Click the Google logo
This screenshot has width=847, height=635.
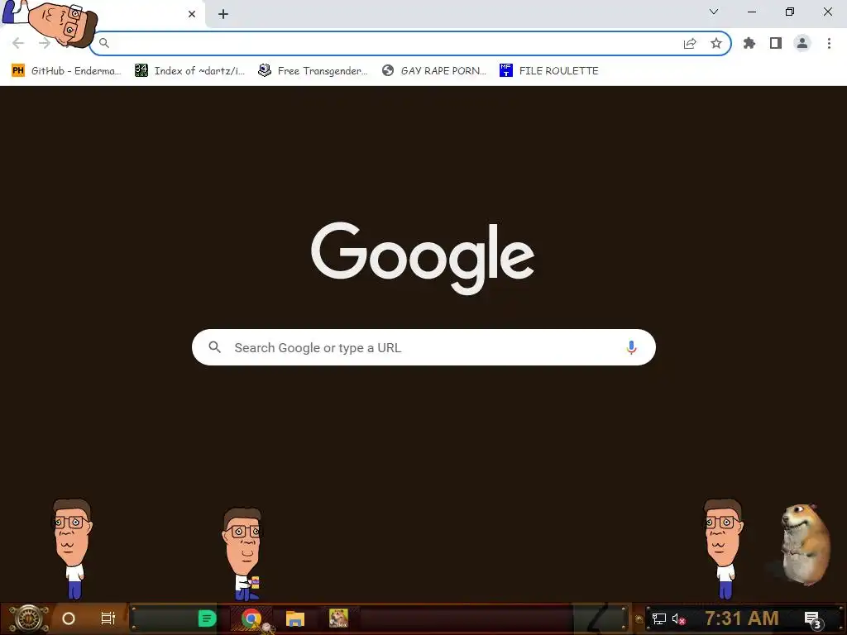[x=423, y=258]
